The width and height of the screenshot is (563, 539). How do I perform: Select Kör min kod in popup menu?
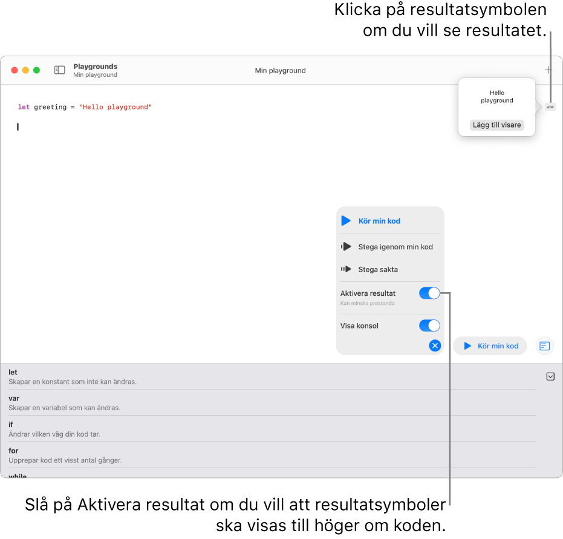click(390, 221)
